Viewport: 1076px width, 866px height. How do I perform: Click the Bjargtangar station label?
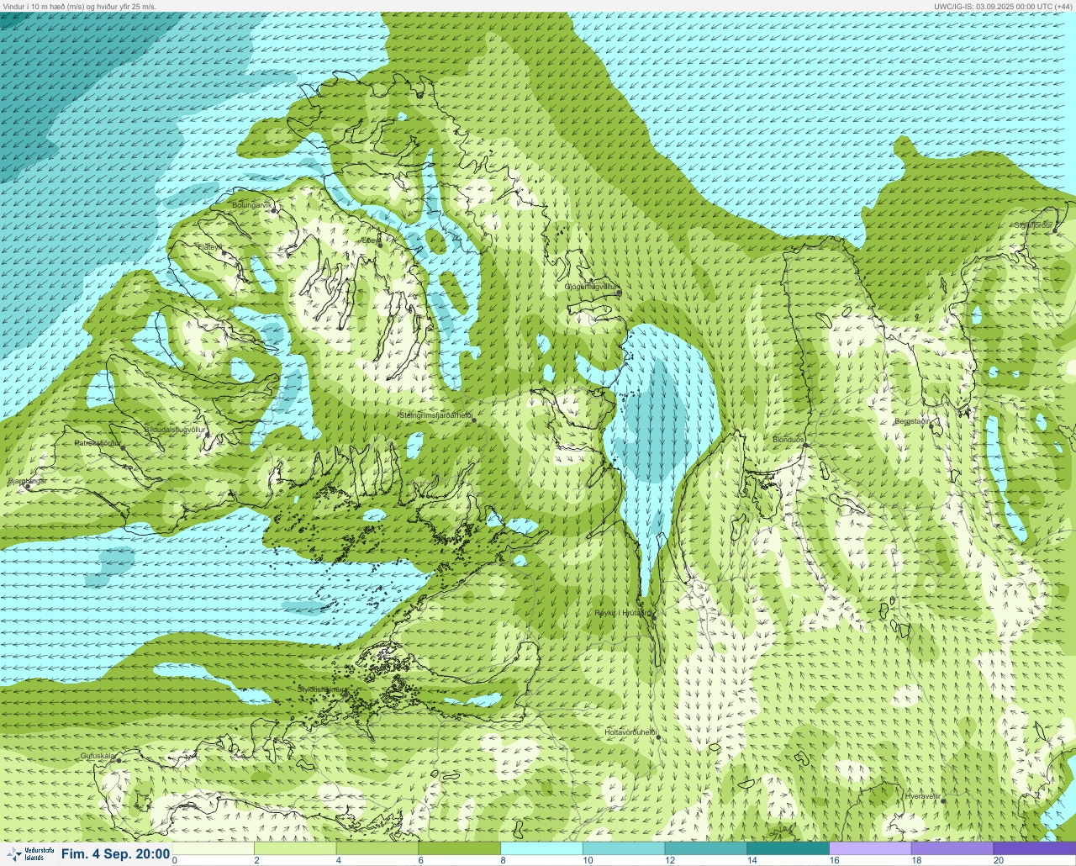click(26, 481)
